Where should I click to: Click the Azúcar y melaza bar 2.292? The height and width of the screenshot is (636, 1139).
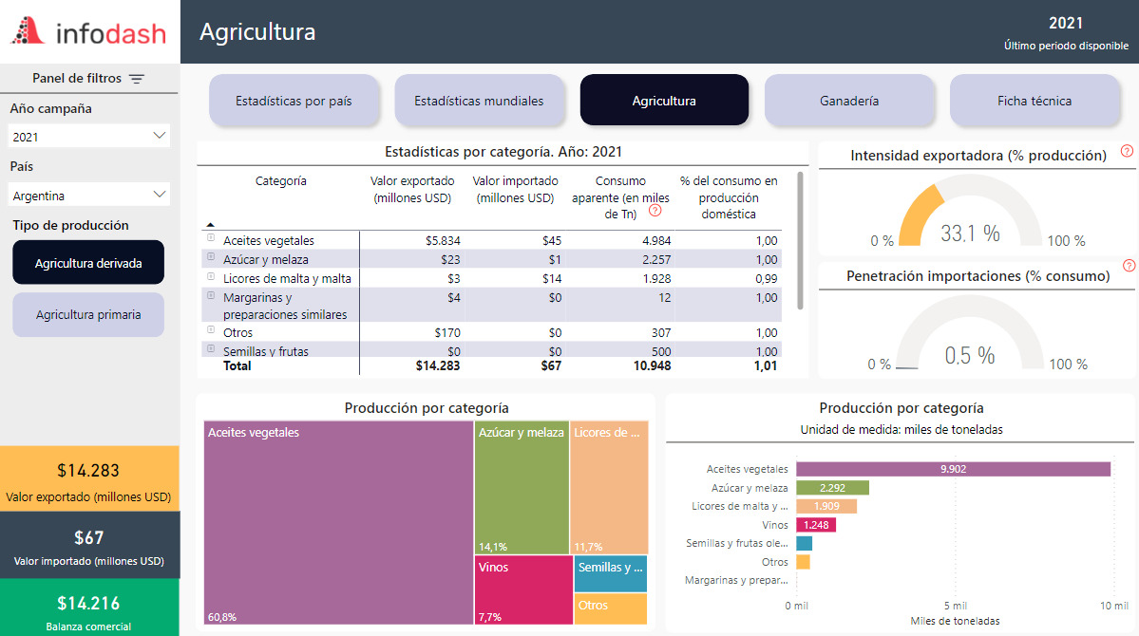(832, 488)
